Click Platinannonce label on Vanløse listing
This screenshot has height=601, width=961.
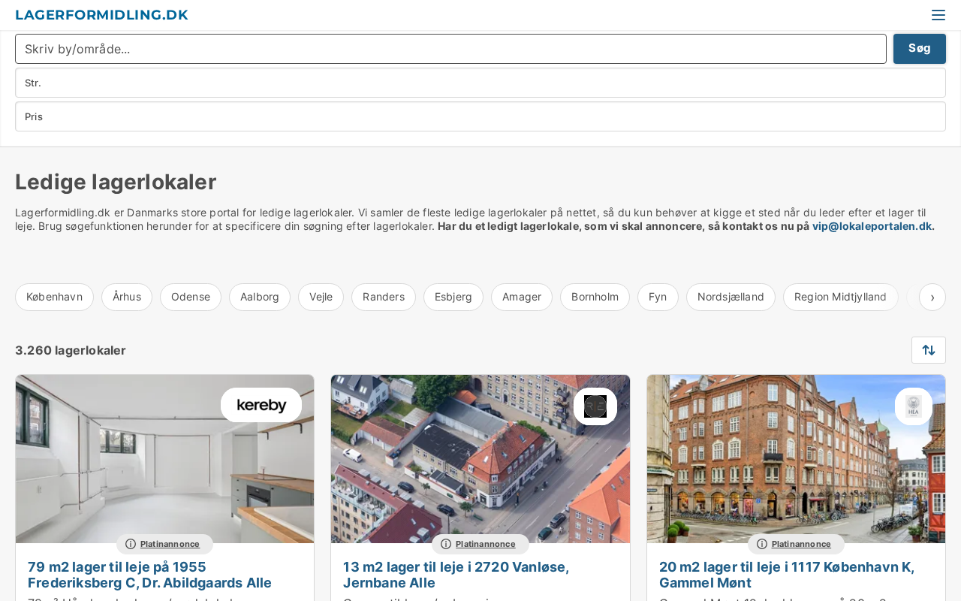485,544
